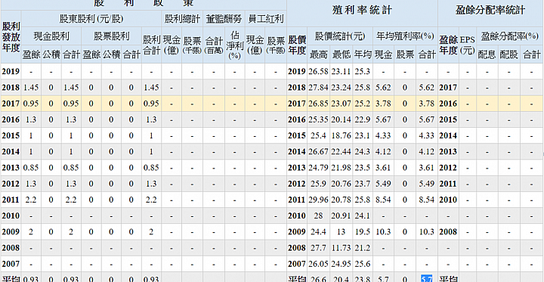Select the 24.79 highest price cell
This screenshot has width=544, height=282.
[318, 168]
